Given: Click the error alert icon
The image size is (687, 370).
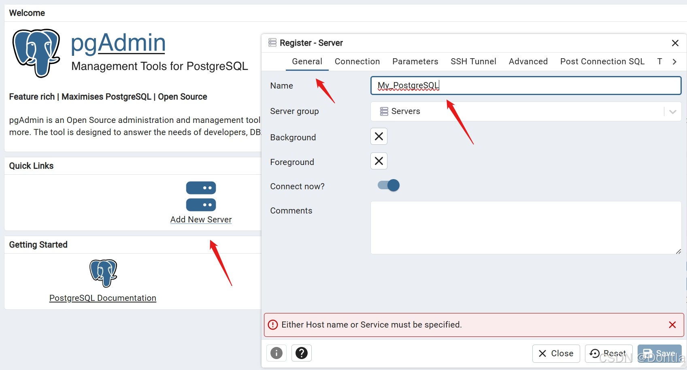Looking at the screenshot, I should point(273,325).
